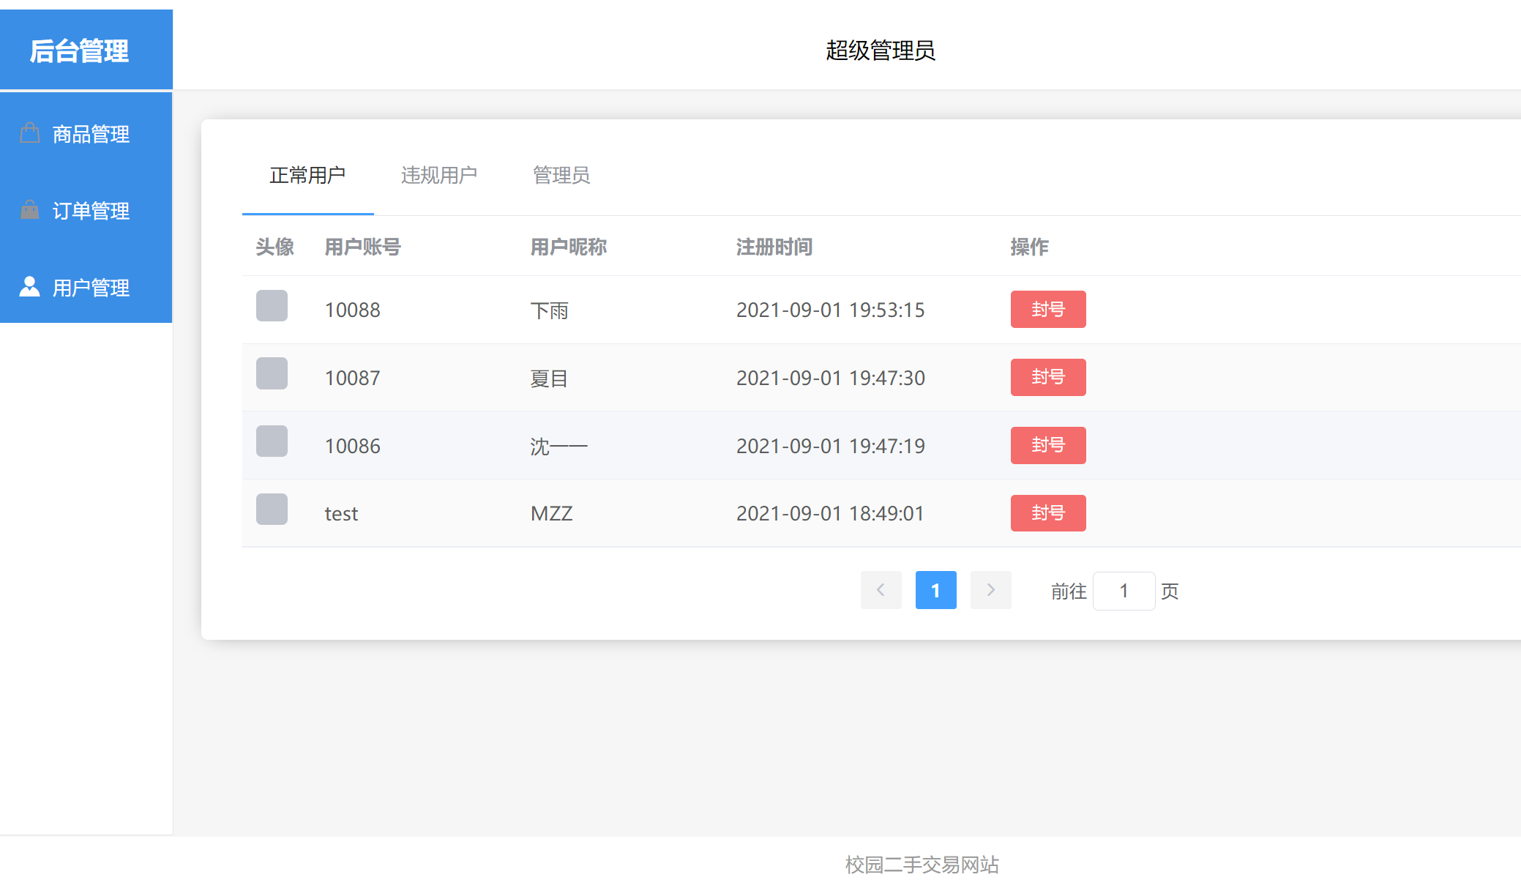Ban user 10088 with 封号 button

point(1048,309)
